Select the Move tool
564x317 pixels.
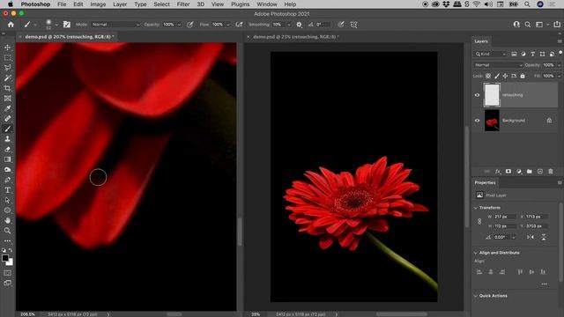7,48
